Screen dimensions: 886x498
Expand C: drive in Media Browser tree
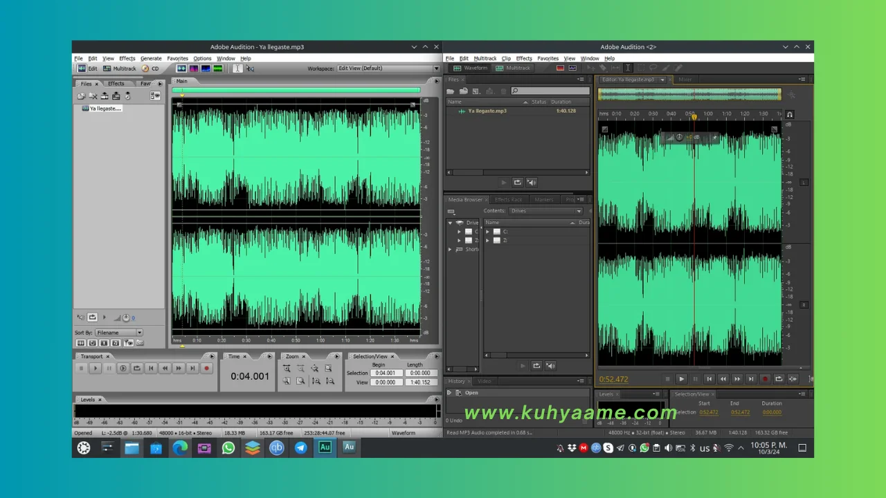tap(459, 232)
